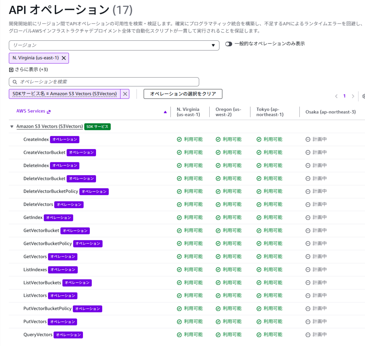
Task: Click オペレーション badge next to CreateIndex
Action: click(x=65, y=139)
